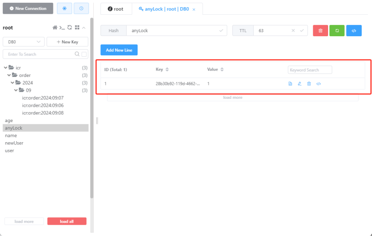This screenshot has height=236, width=372.
Task: View row 1 detail document icon
Action: [x=290, y=84]
